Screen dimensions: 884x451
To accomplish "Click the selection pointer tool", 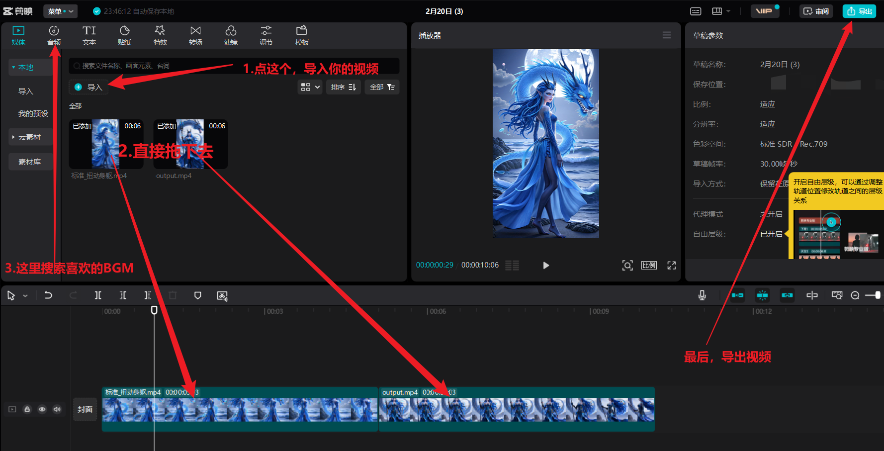I will click(11, 295).
